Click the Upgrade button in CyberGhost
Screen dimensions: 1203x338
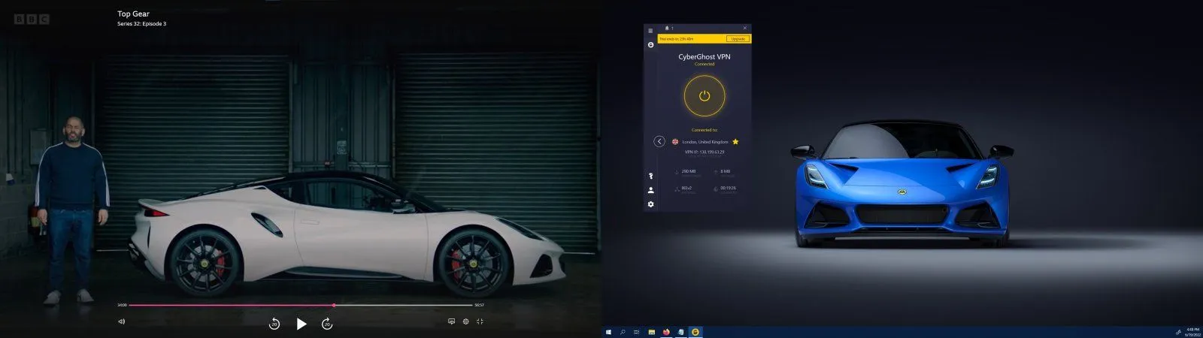point(738,39)
